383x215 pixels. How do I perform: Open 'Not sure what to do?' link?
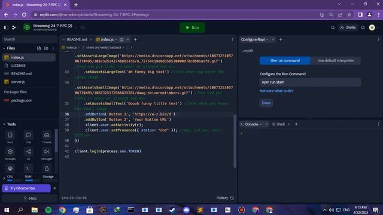click(x=276, y=91)
